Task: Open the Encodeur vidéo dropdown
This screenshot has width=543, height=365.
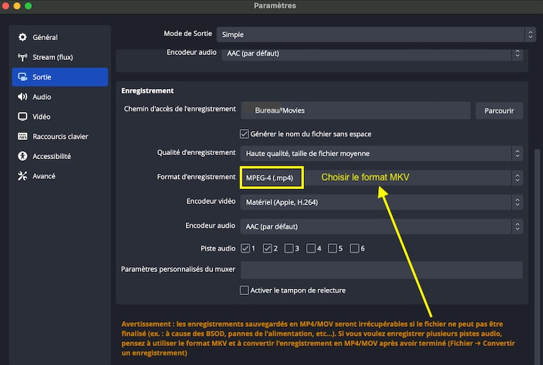Action: (381, 202)
